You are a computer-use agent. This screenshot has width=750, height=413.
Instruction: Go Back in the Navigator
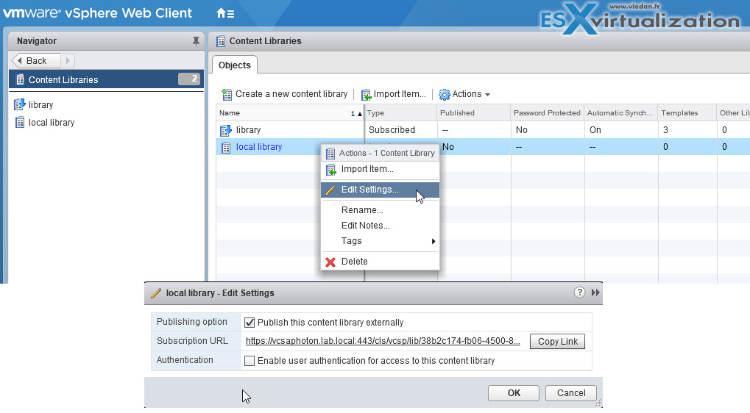36,61
